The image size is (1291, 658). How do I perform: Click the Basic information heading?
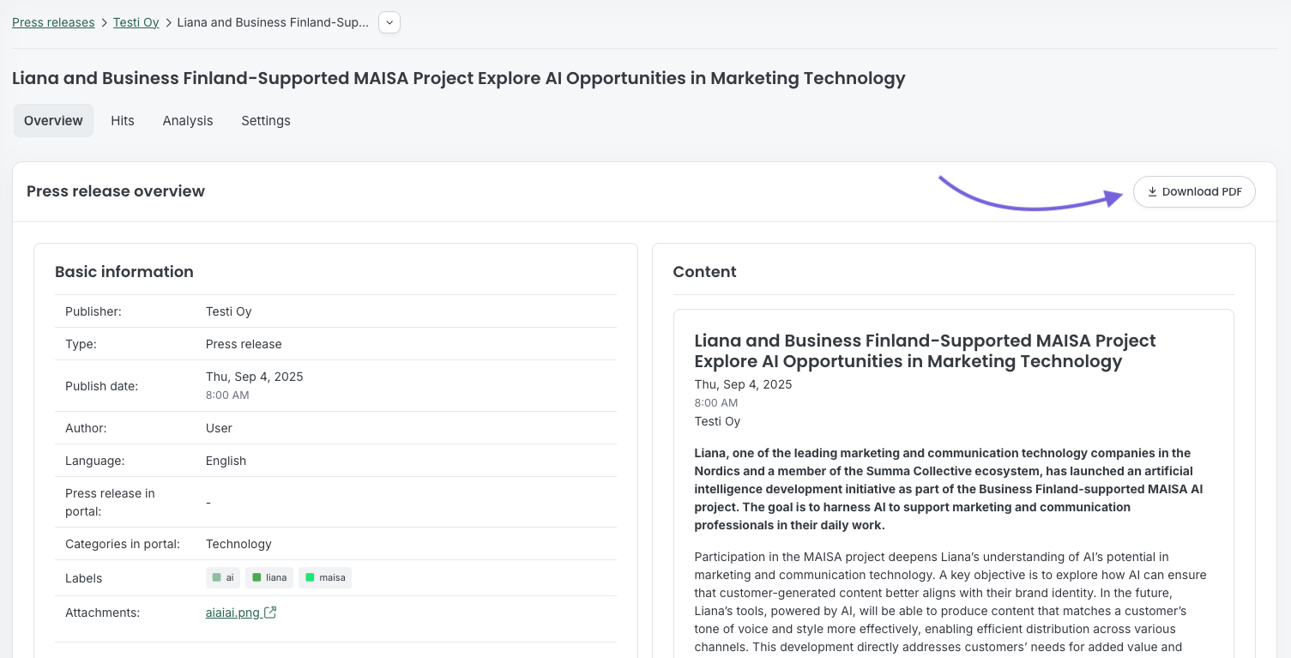124,272
